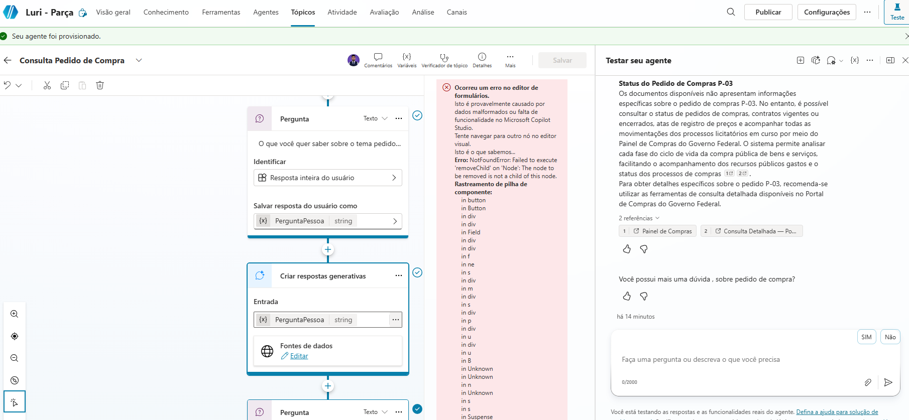909x420 pixels.
Task: Open PerguntaPessoa variable under Salvar resposta
Action: pyautogui.click(x=328, y=221)
